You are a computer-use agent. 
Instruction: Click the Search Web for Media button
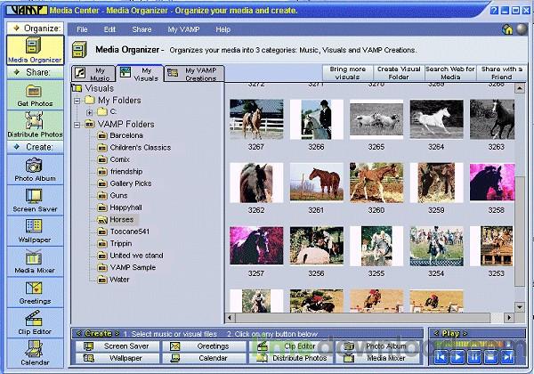tap(449, 73)
